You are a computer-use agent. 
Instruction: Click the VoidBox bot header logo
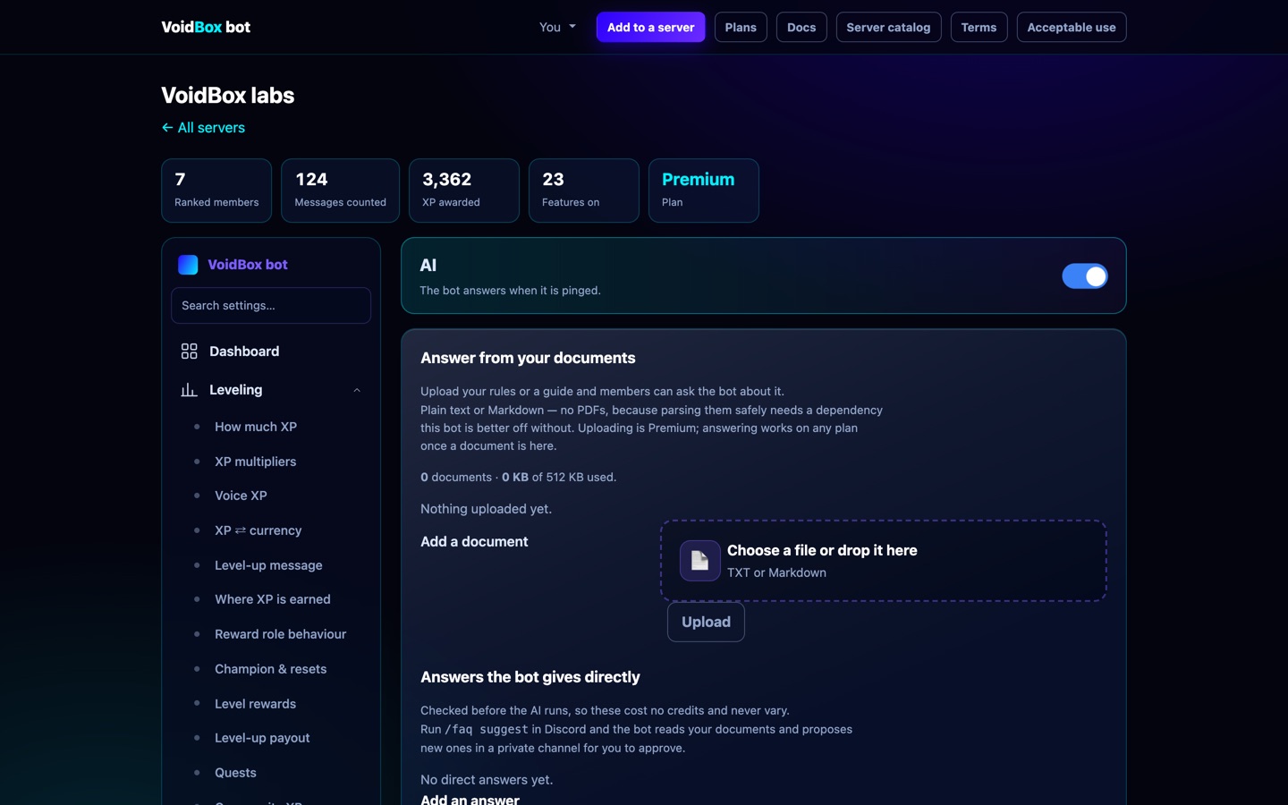click(x=206, y=27)
